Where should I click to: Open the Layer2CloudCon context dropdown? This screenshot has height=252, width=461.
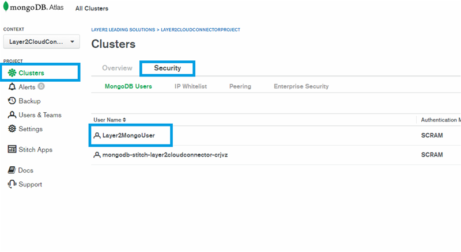(x=41, y=42)
